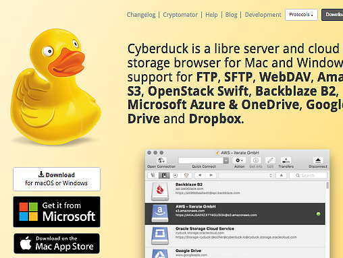Click the duck icon in the window title

pos(217,153)
